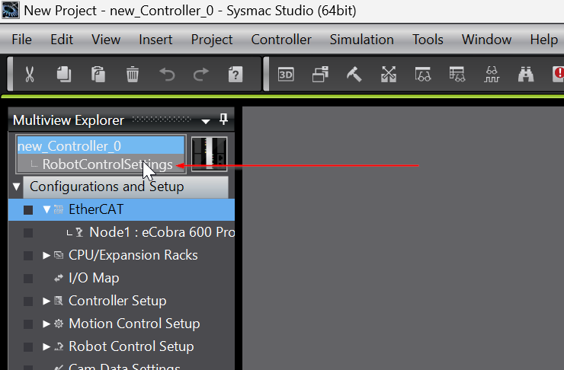Expand the Controller Setup node
This screenshot has height=370, width=564.
click(x=46, y=301)
